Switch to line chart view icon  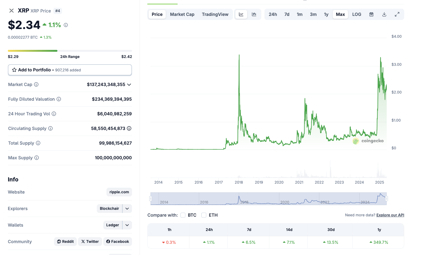tap(241, 14)
